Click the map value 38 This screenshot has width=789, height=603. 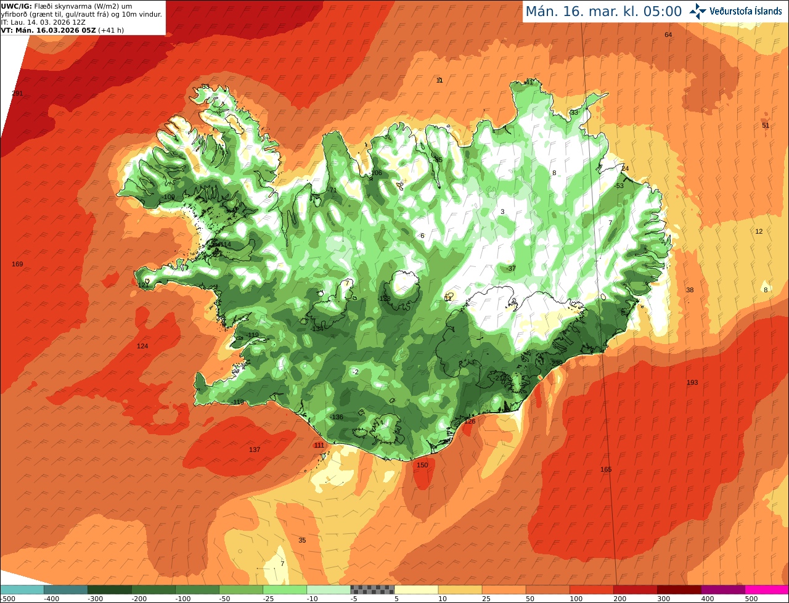690,290
